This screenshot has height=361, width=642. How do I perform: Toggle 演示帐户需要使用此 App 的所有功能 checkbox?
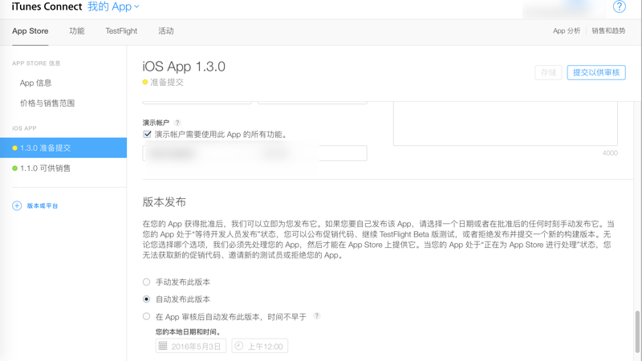coord(147,134)
